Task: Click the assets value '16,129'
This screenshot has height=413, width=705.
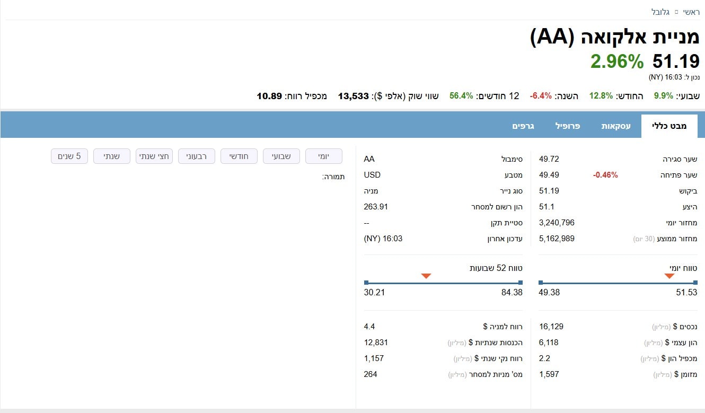Action: pos(551,327)
